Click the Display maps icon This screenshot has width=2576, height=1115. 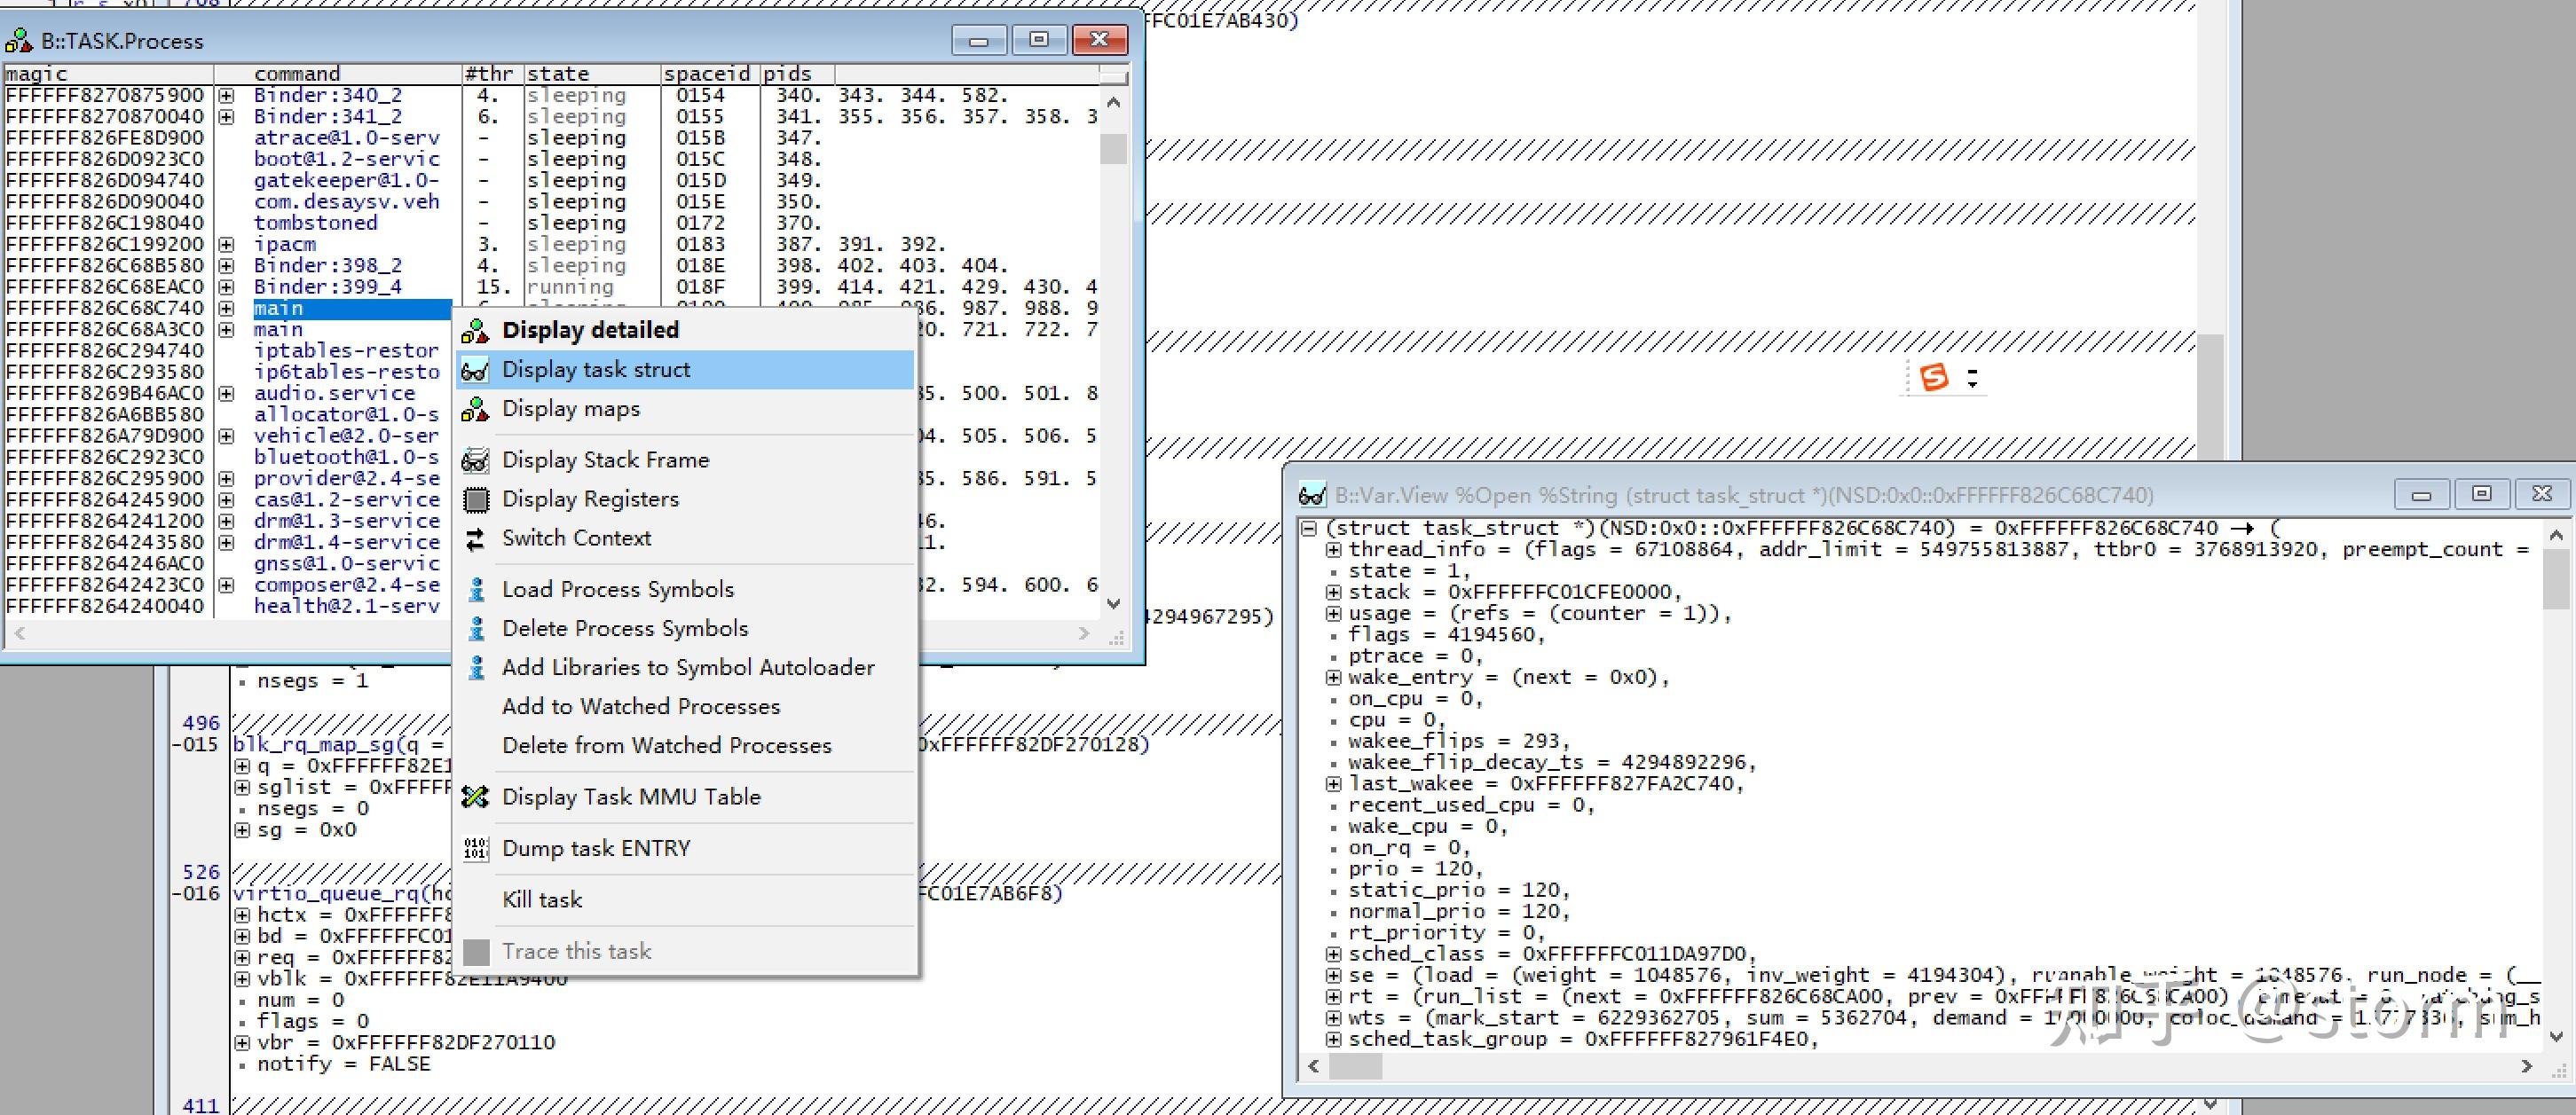[475, 410]
